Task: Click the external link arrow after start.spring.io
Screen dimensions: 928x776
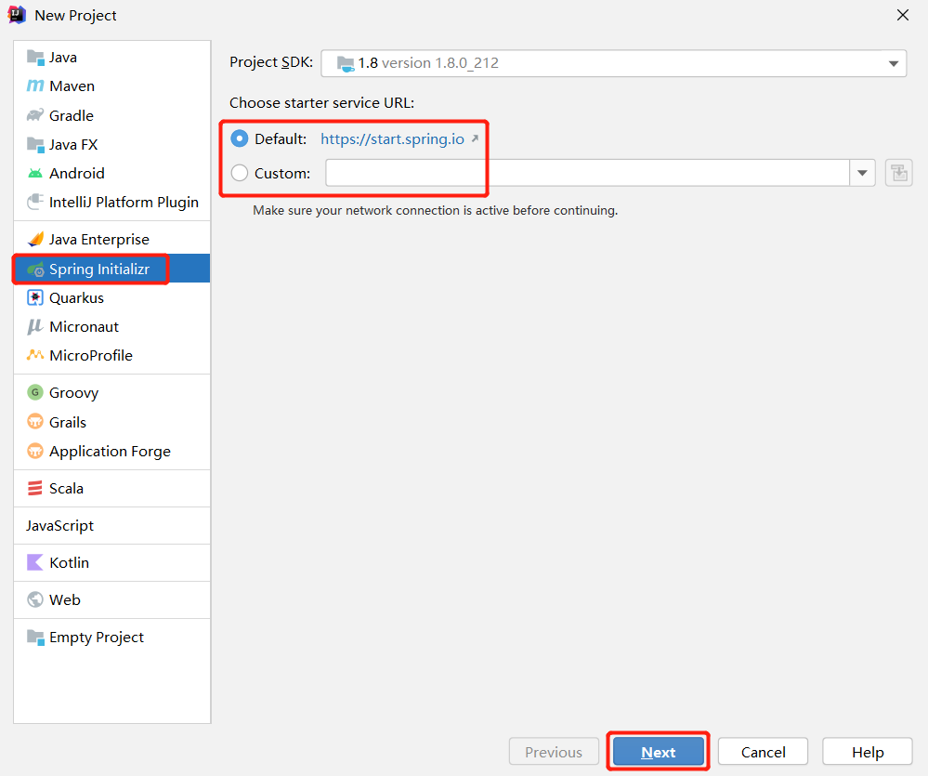Action: (x=475, y=138)
